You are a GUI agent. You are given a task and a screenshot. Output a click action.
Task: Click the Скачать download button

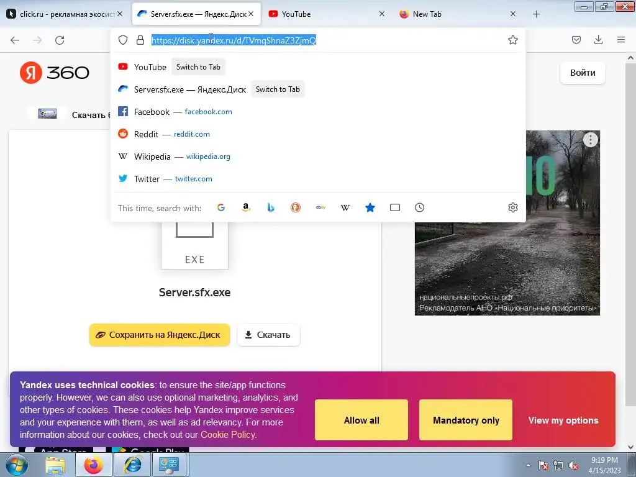point(268,335)
